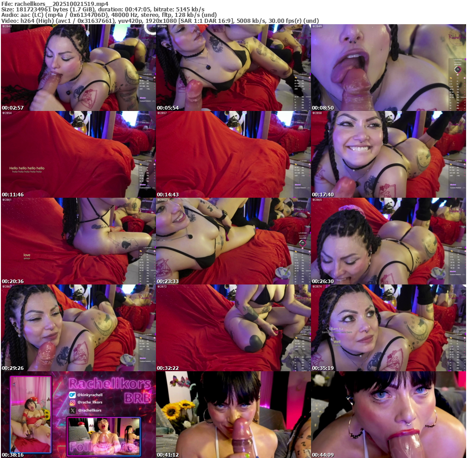Select the Video codec info line
This screenshot has width=467, height=458.
tap(160, 21)
